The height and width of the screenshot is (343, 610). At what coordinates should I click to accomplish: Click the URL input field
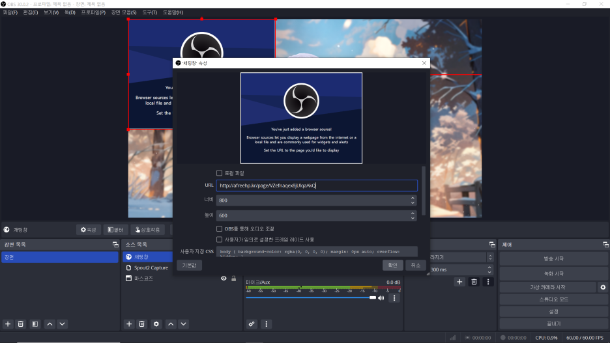[317, 185]
